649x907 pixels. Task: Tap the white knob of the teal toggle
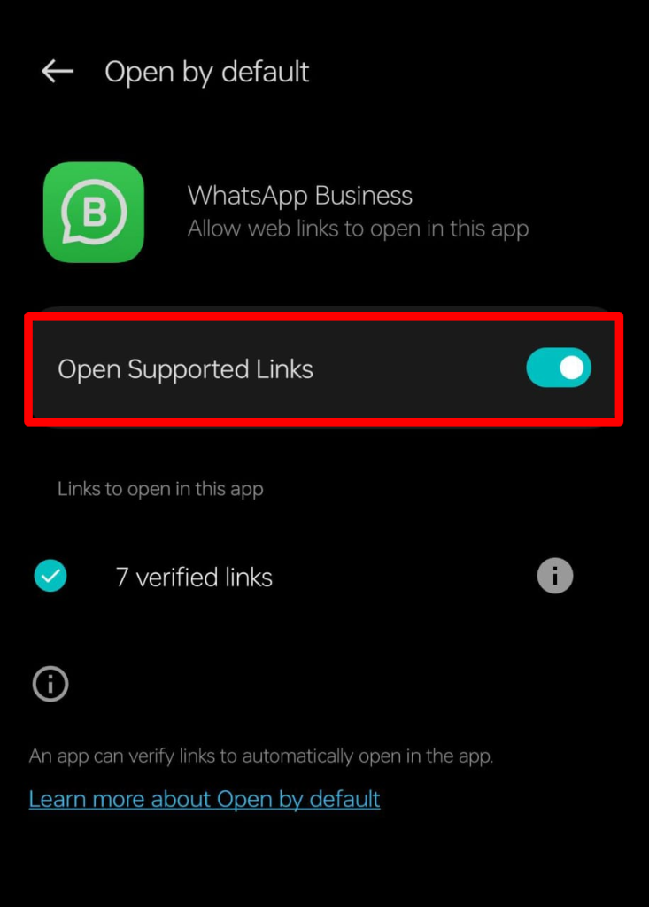coord(571,368)
